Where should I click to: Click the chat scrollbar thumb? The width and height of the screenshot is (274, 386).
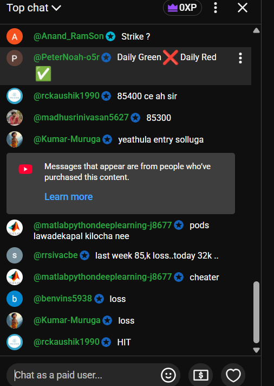point(256,312)
